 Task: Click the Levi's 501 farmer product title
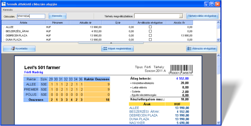[x=42, y=67]
